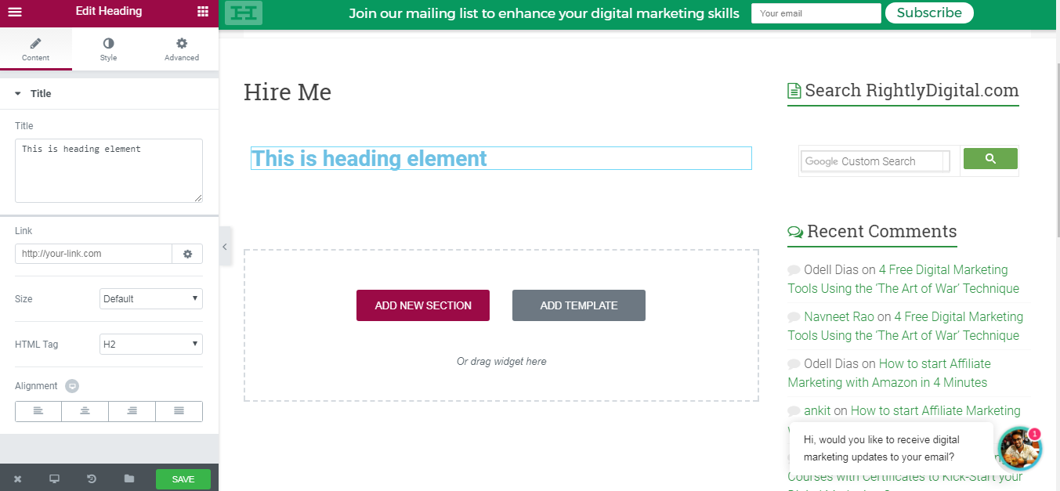Open link options gear icon
Image resolution: width=1060 pixels, height=491 pixels.
pyautogui.click(x=187, y=254)
